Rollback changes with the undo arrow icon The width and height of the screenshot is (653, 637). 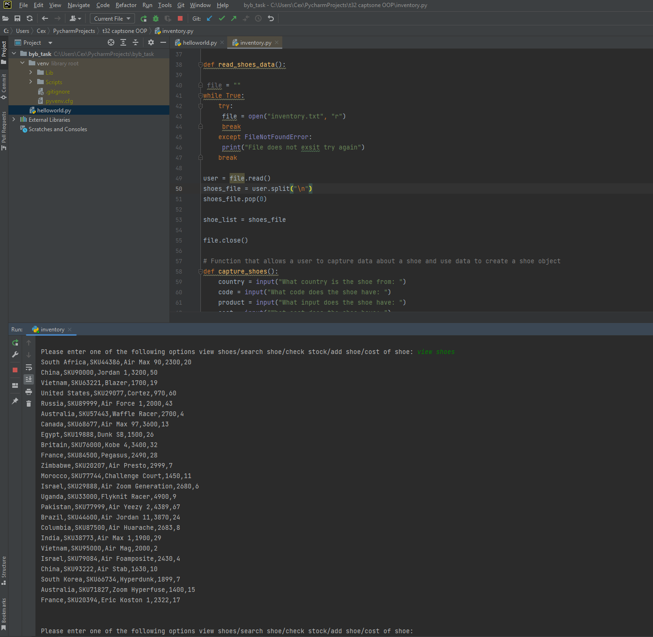point(271,18)
